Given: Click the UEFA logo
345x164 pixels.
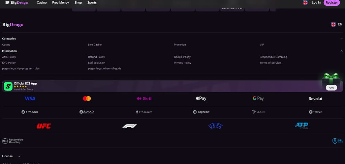Looking at the screenshot, I should click(x=215, y=126).
